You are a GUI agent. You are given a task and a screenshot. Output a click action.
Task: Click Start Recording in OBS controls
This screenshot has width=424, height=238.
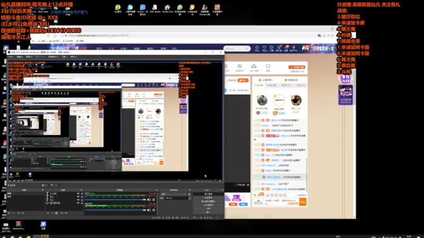tap(208, 198)
